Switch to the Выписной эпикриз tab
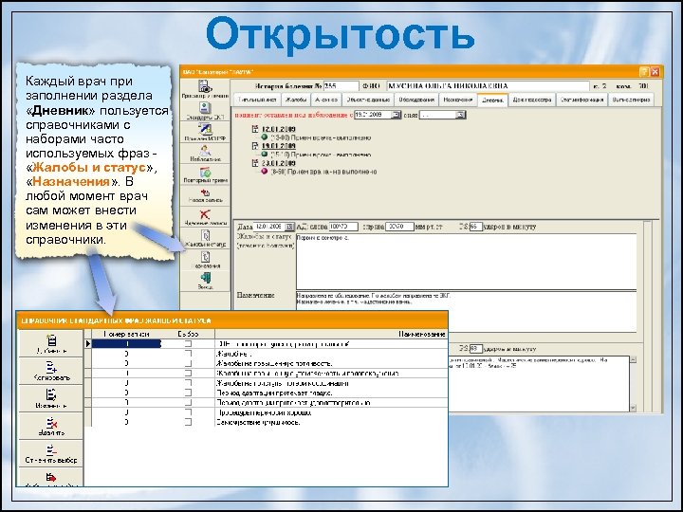Image resolution: width=683 pixels, height=512 pixels. point(631,100)
